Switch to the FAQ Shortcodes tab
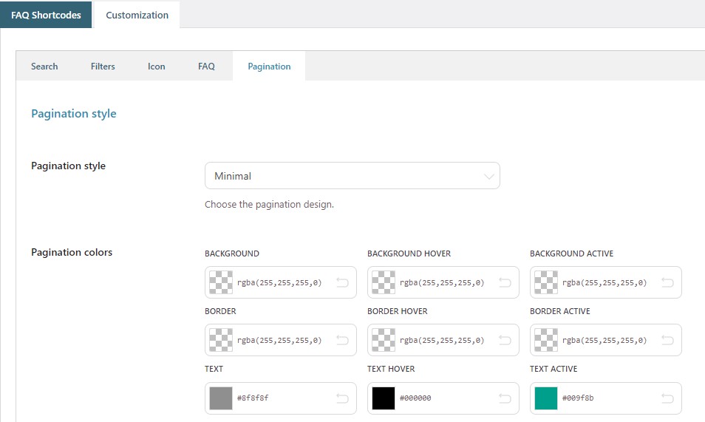 [x=46, y=15]
